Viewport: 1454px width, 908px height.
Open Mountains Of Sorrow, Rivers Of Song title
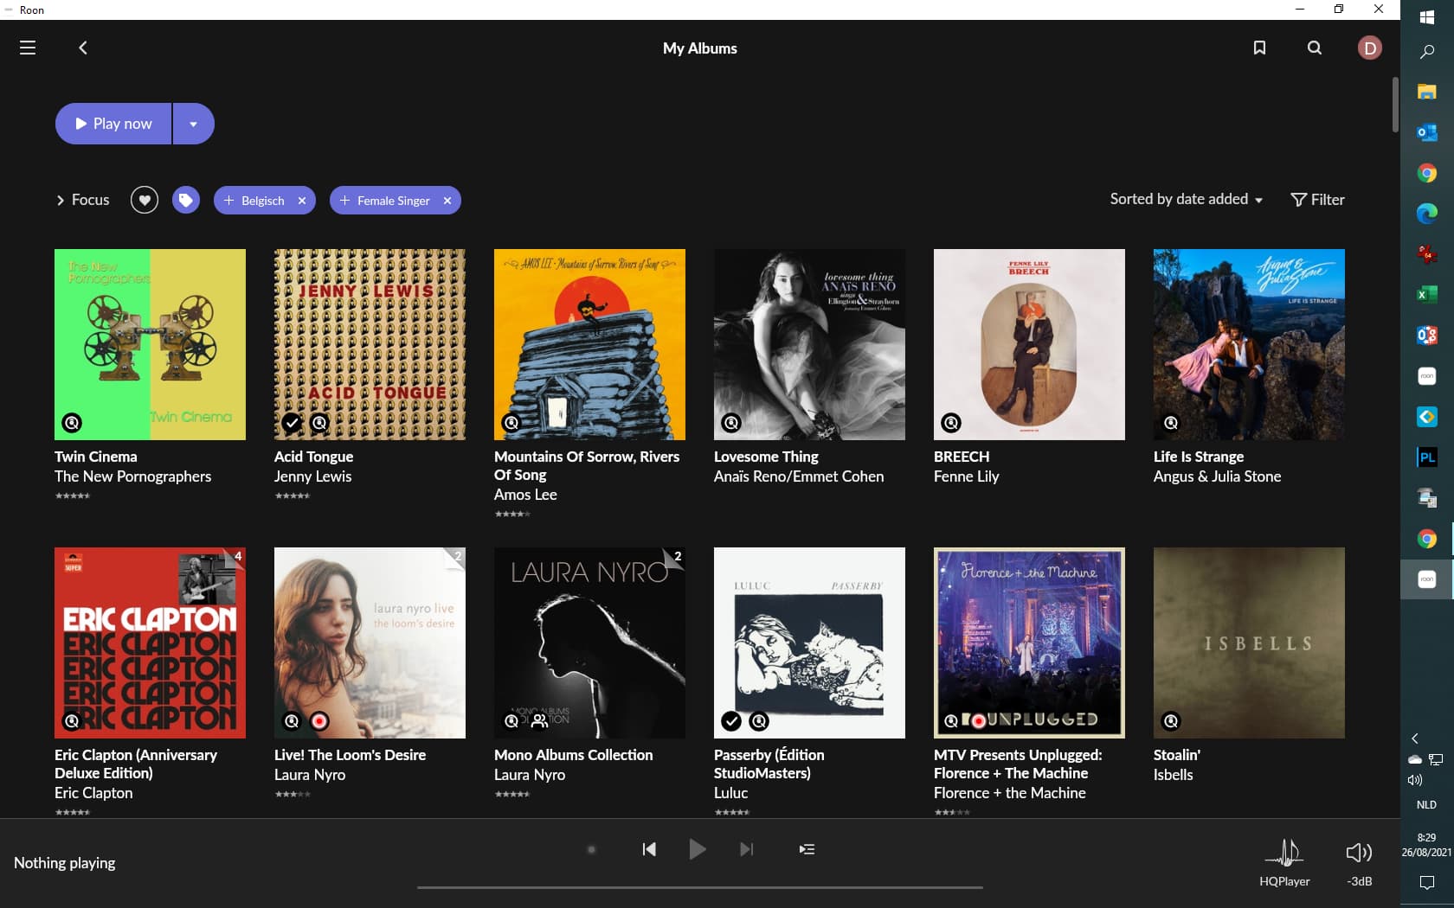point(587,465)
